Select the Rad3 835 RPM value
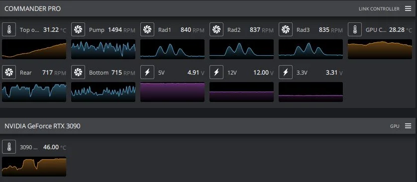This screenshot has height=182, width=417. coord(330,30)
